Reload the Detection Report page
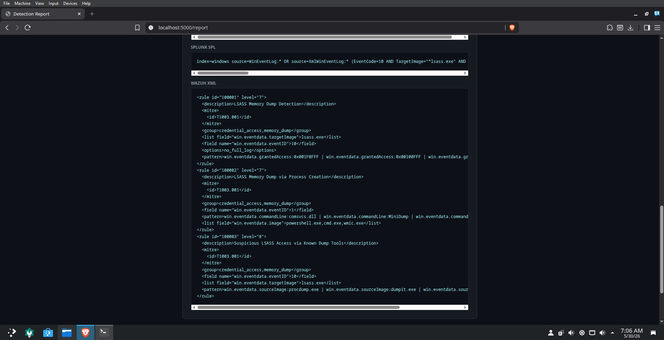Image resolution: width=664 pixels, height=340 pixels. click(28, 28)
